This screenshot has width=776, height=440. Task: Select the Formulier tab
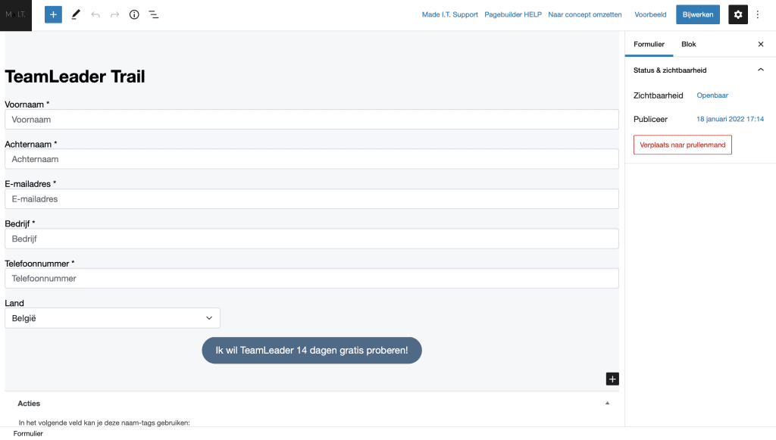click(649, 44)
